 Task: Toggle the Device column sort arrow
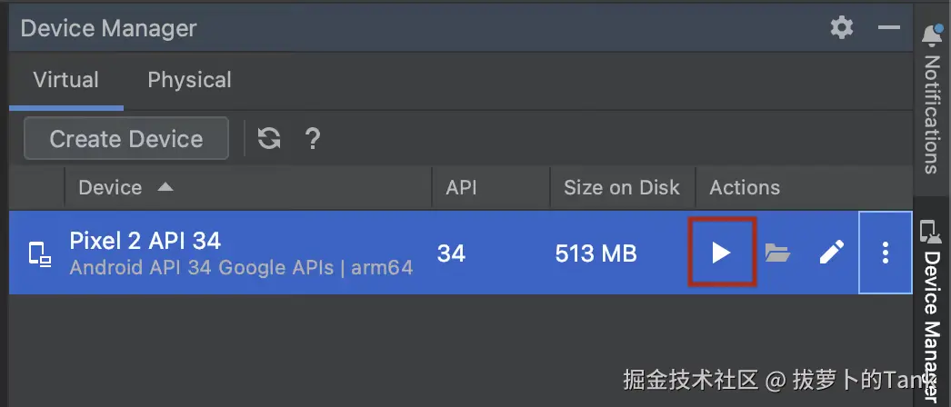click(x=165, y=187)
